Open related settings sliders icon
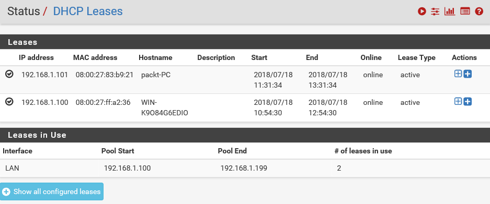 [435, 11]
